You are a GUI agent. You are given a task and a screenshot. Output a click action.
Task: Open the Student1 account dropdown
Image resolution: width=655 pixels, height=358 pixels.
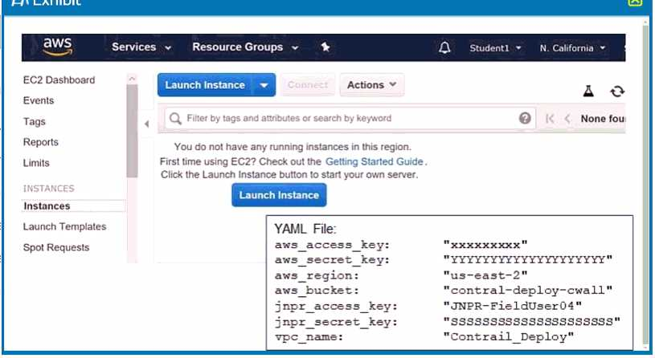click(x=495, y=48)
